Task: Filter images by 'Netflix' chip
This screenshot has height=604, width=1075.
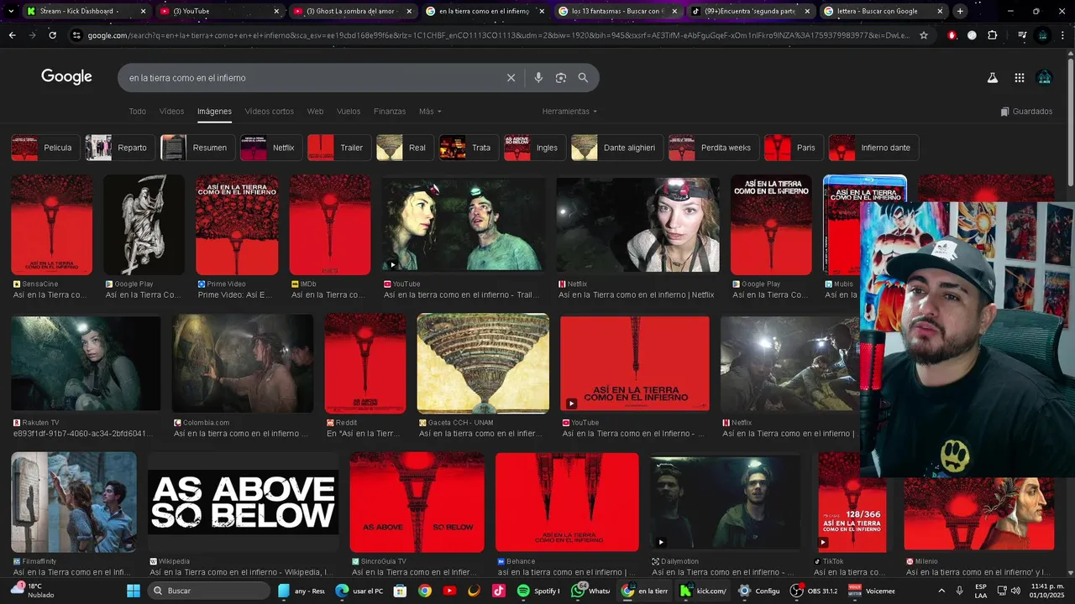Action: [270, 148]
